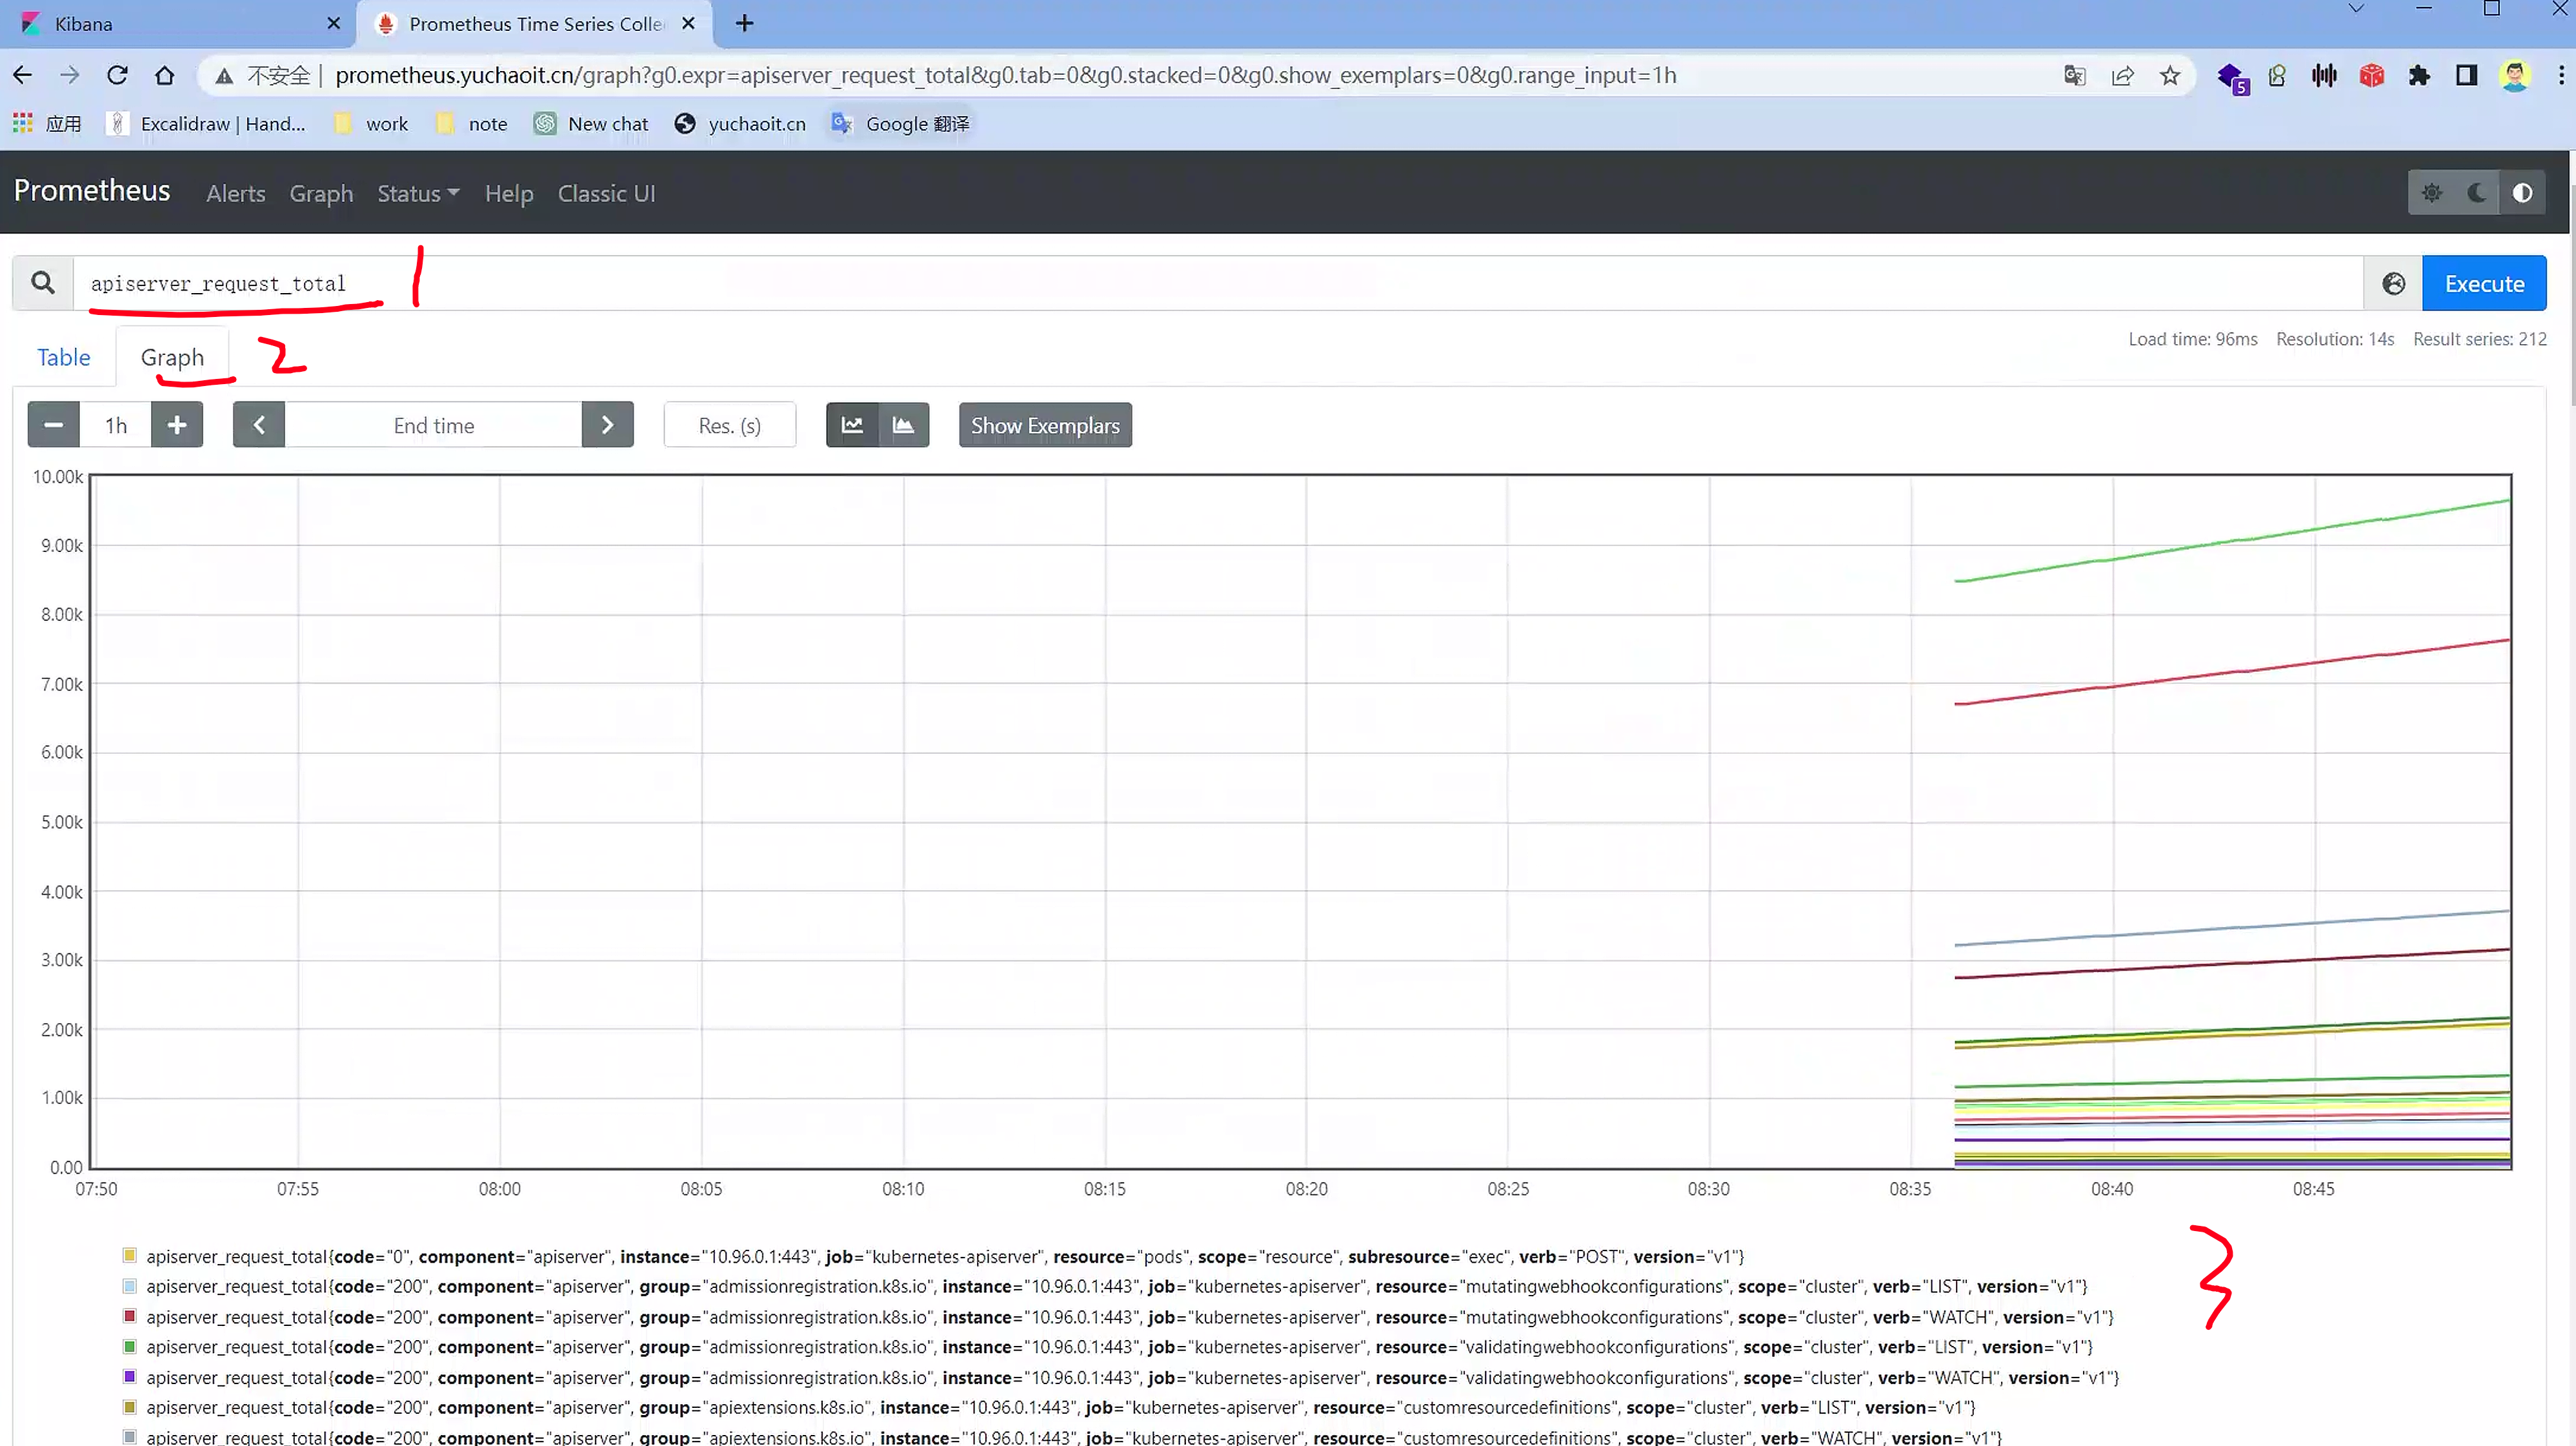Increase range with the plus button
Screen dimensions: 2576x1446
point(177,425)
